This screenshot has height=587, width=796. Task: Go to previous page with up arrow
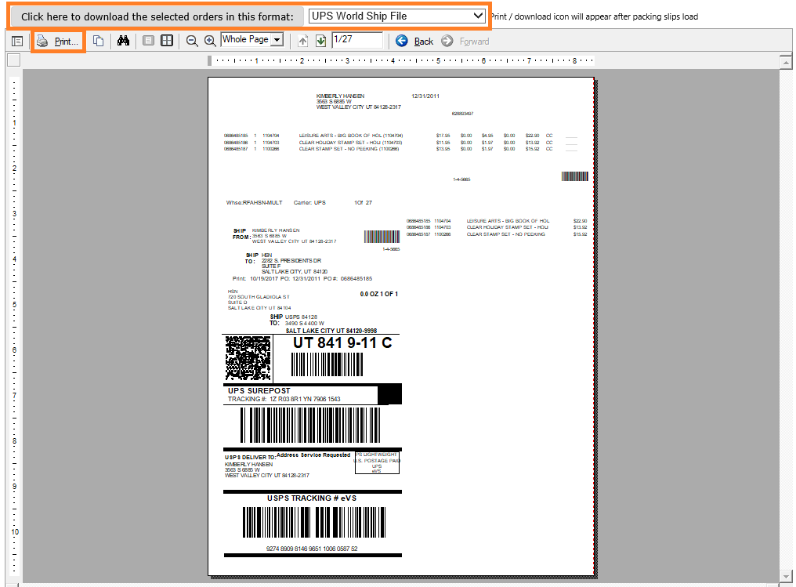[x=302, y=41]
